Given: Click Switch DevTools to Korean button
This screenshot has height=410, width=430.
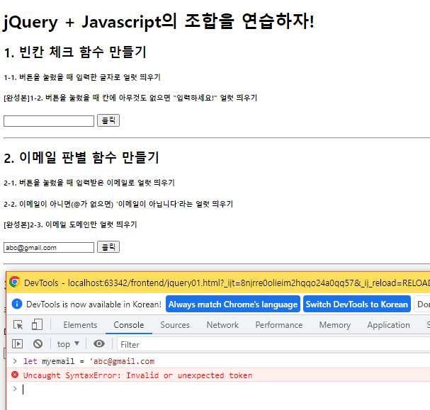Looking at the screenshot, I should (357, 304).
